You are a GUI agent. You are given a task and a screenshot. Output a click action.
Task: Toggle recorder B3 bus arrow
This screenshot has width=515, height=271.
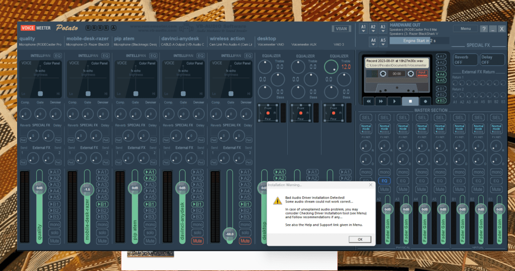click(x=441, y=101)
